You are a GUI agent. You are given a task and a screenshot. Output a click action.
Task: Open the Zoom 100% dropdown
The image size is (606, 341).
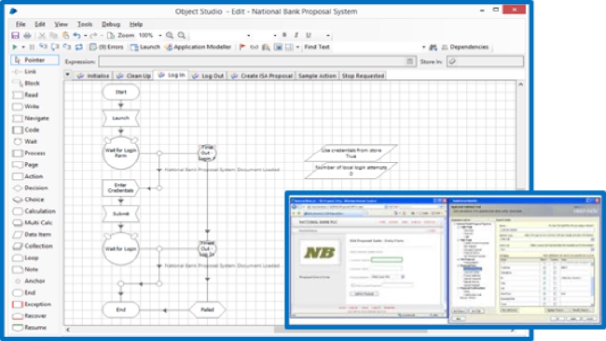click(160, 36)
